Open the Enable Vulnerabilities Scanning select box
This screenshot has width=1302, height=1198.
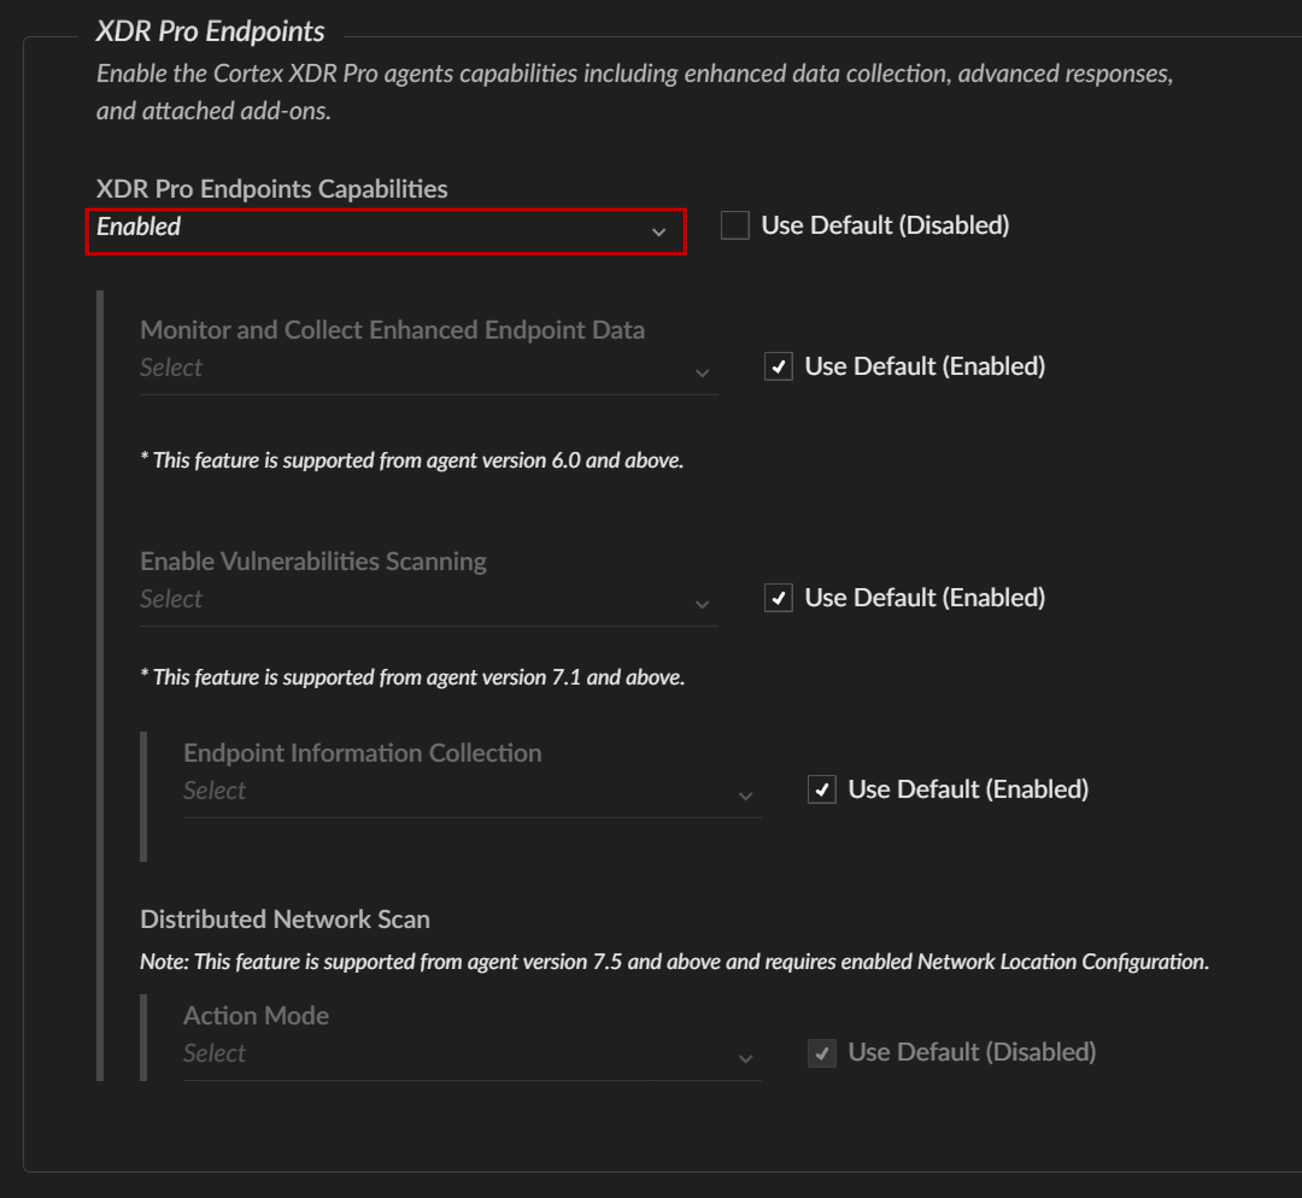415,600
